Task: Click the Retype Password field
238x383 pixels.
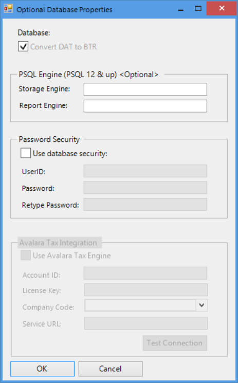Action: 145,205
